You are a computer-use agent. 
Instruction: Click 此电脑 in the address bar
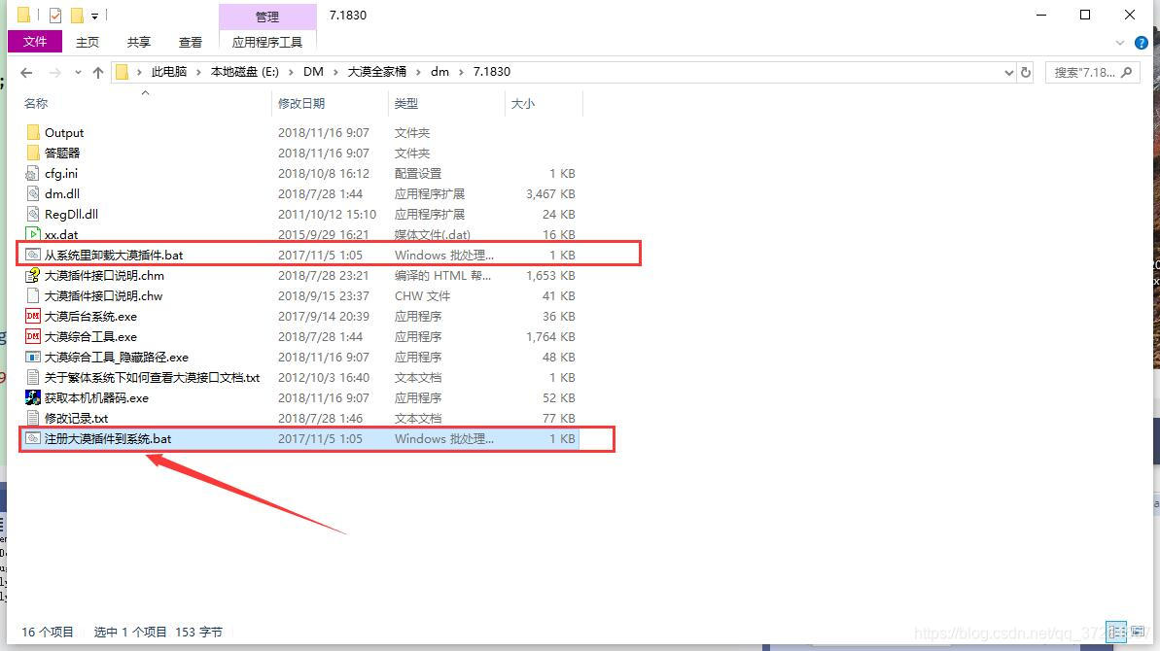point(168,72)
